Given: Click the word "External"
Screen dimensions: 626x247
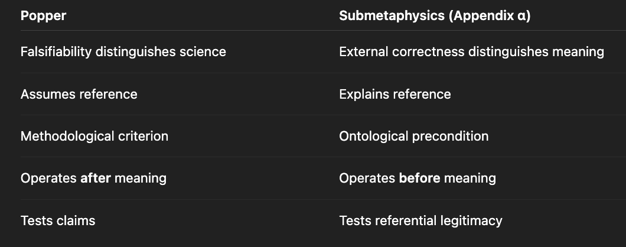Looking at the screenshot, I should 363,51.
